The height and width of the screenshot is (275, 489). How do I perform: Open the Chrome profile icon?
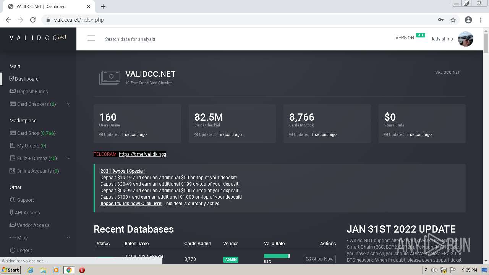tap(468, 20)
